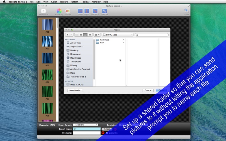Open the View menu
Screen dimensions: 226x141
pyautogui.click(x=46, y=2)
